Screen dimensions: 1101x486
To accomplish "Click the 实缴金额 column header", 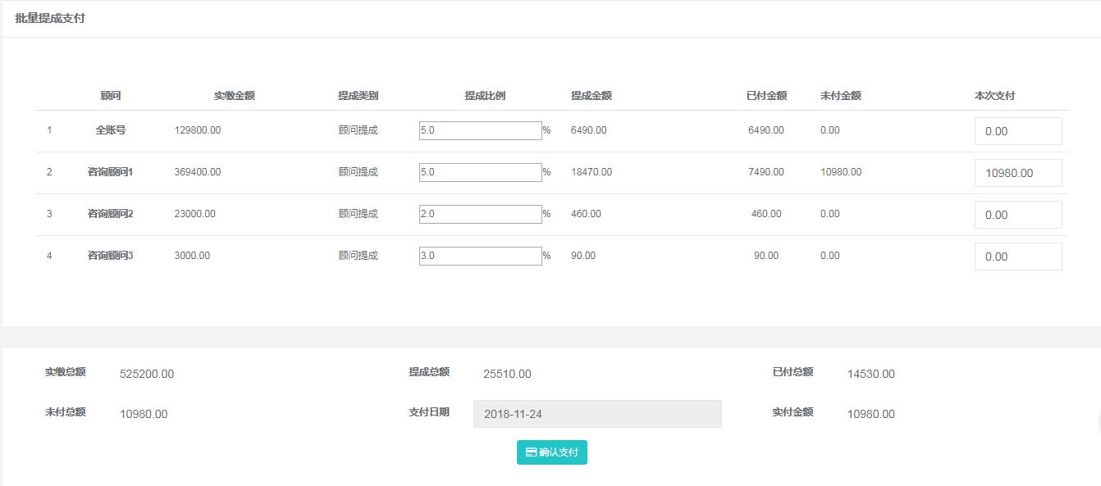I will (235, 96).
